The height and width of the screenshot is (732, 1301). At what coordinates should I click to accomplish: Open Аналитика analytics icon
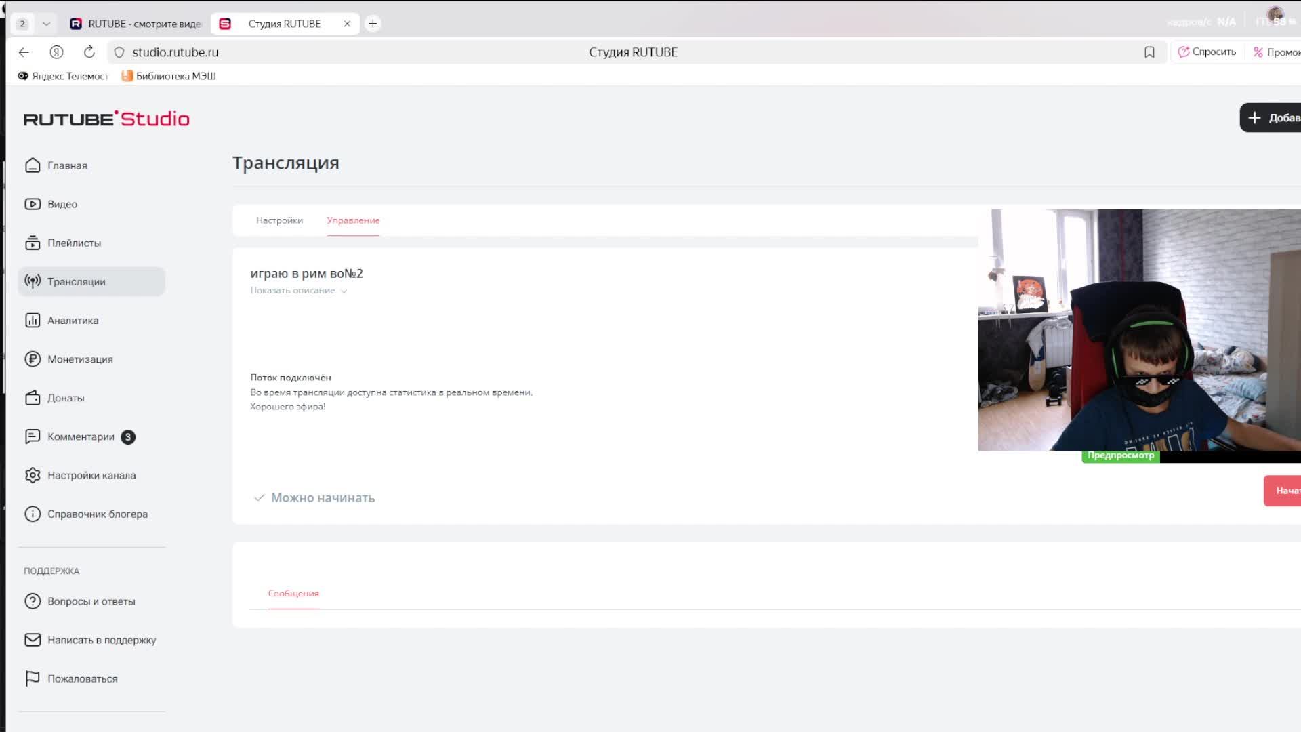tap(33, 321)
